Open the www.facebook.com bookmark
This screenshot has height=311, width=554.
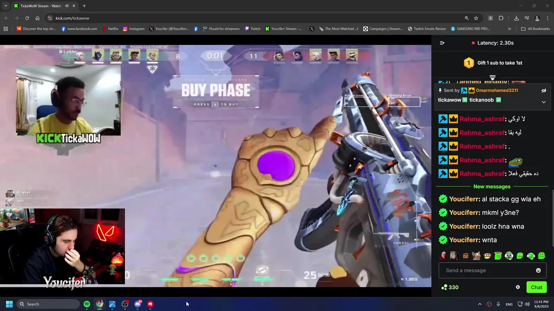pyautogui.click(x=79, y=29)
